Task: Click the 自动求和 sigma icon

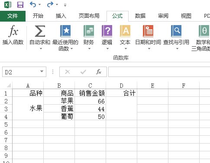Action: [x=40, y=31]
